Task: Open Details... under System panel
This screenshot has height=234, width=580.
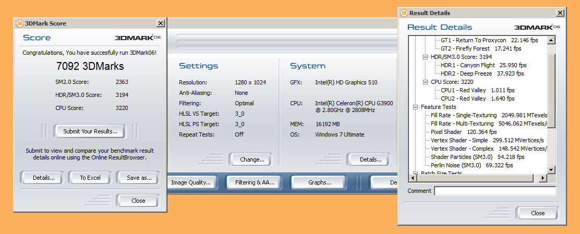Action: click(x=371, y=159)
